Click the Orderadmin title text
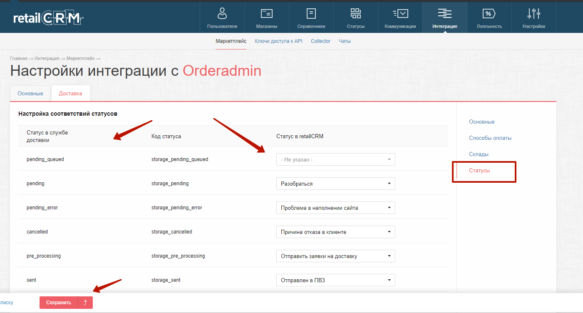The image size is (583, 313). 222,71
